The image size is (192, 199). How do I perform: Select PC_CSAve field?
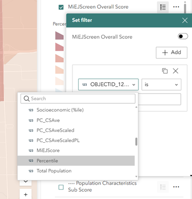pos(76,120)
